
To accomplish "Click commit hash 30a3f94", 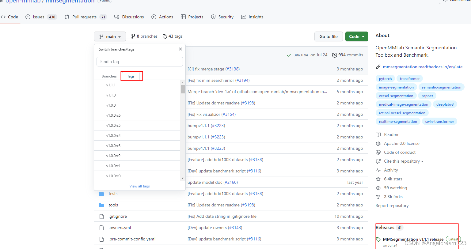I will click(x=301, y=55).
